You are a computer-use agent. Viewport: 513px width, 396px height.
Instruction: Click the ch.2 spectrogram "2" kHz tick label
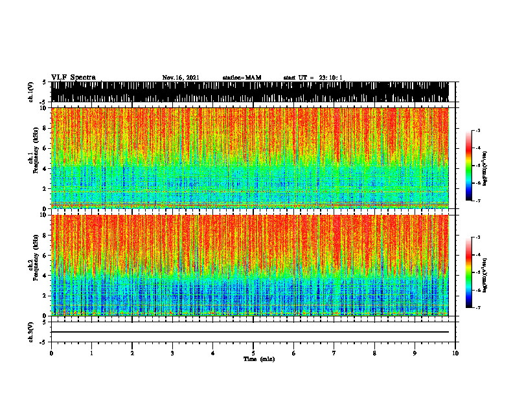coord(46,296)
